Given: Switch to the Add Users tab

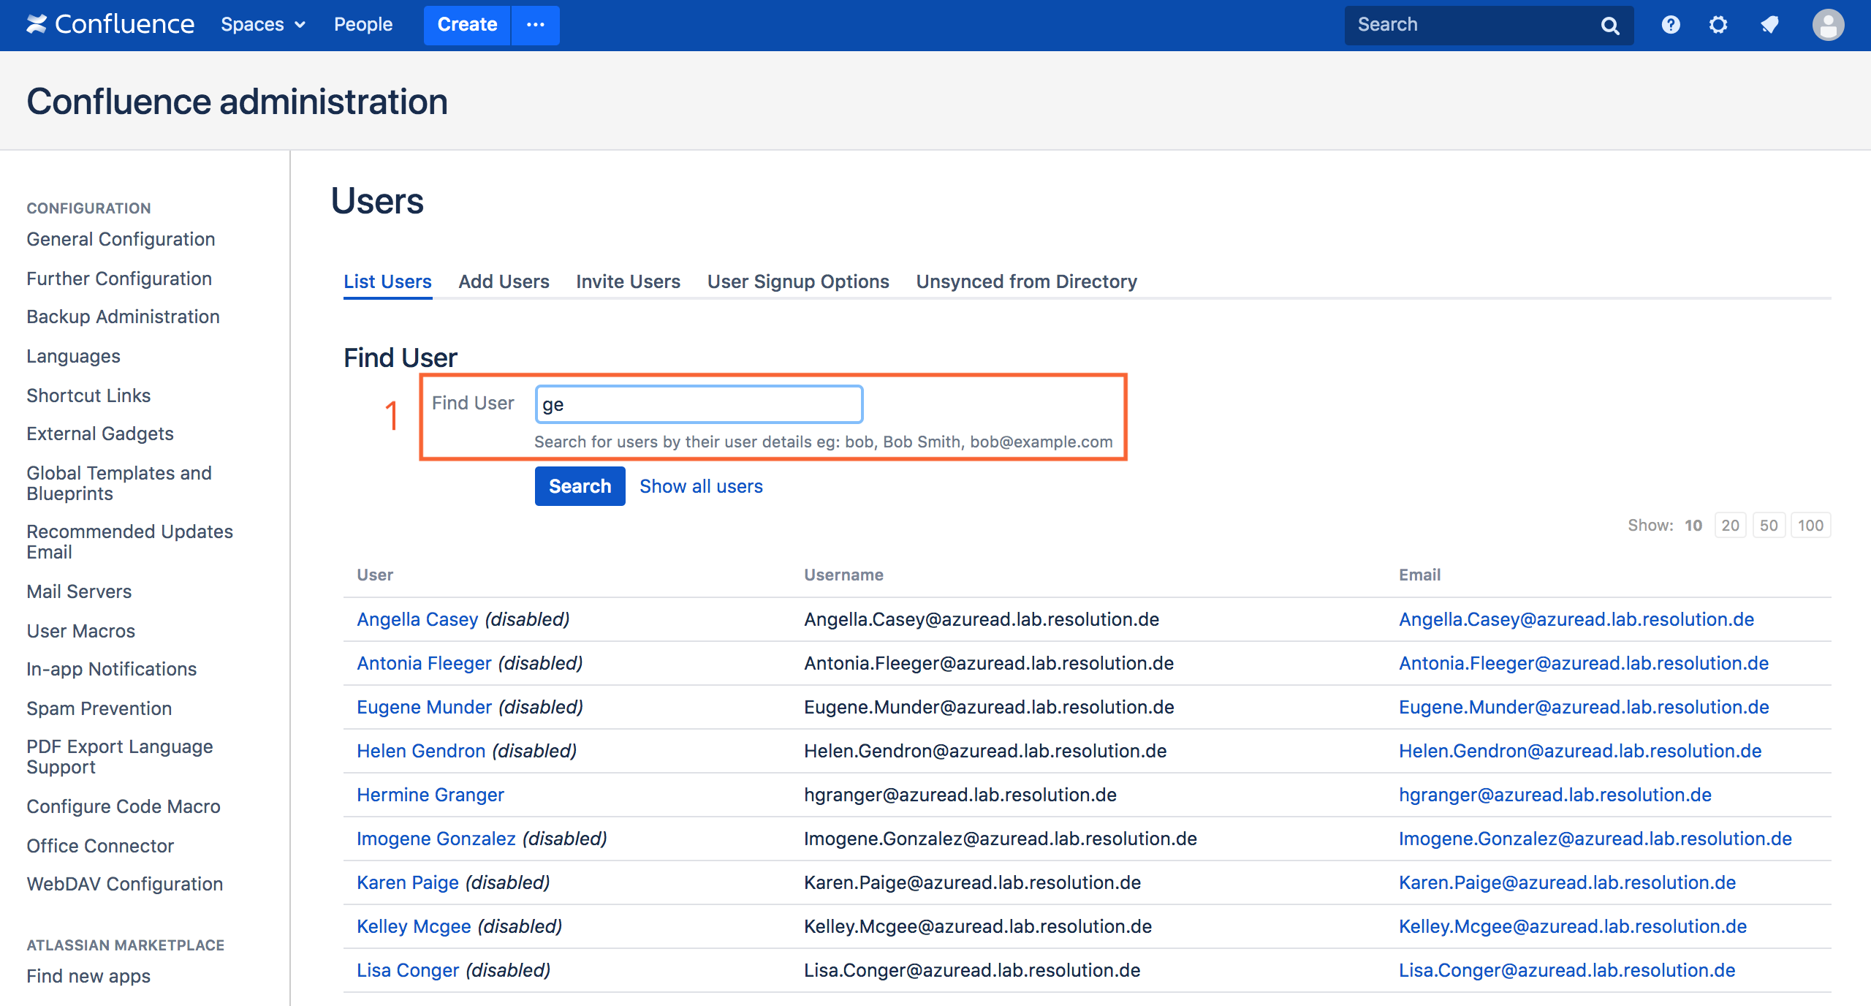Looking at the screenshot, I should coord(504,281).
